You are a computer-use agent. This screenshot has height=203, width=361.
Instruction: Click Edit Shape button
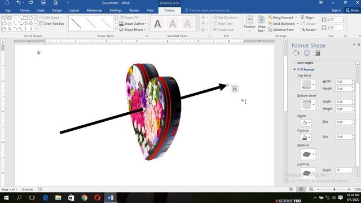pos(50,17)
